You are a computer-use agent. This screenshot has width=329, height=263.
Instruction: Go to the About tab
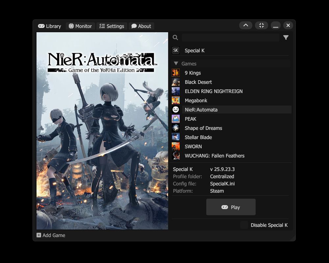(141, 26)
